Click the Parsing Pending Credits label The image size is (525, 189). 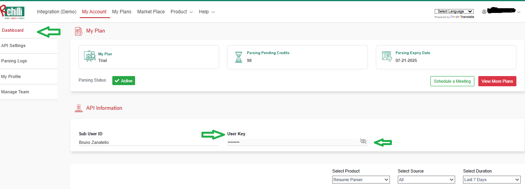pos(268,53)
